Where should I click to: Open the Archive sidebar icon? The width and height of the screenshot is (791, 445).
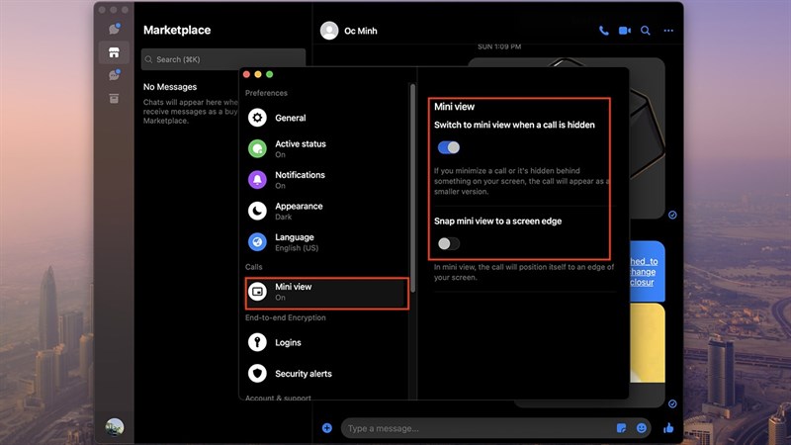tap(114, 98)
